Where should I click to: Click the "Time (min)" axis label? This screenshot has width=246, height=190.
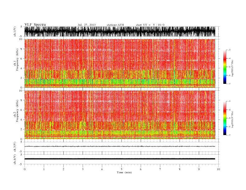(124, 172)
